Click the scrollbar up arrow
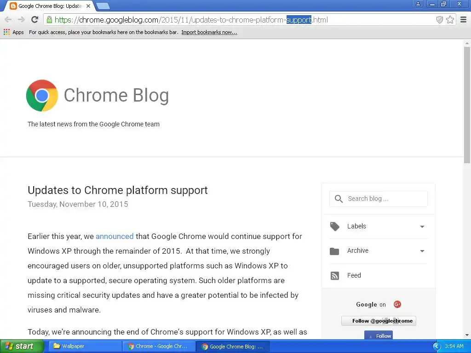 click(467, 43)
